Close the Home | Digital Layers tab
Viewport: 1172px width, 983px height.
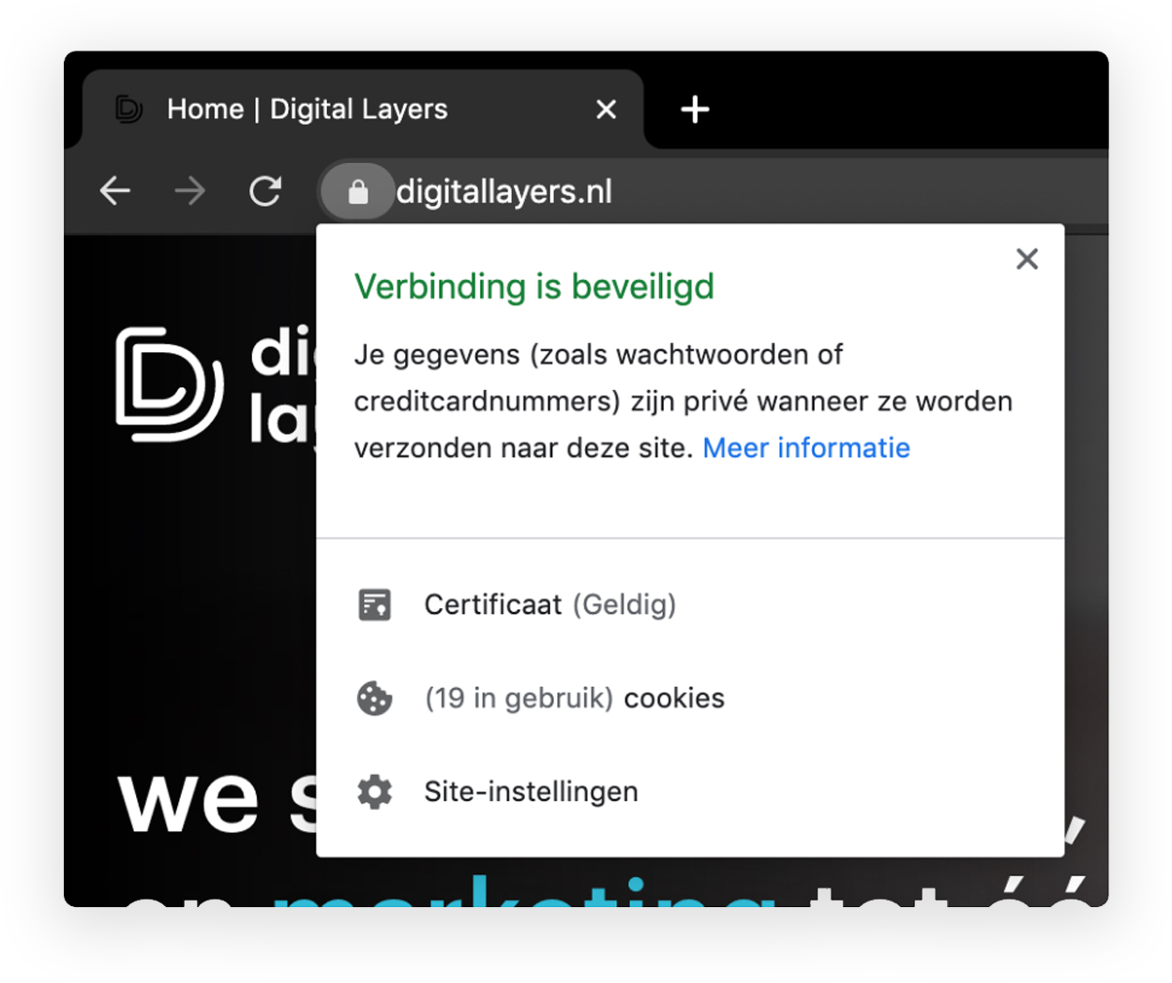pyautogui.click(x=607, y=110)
